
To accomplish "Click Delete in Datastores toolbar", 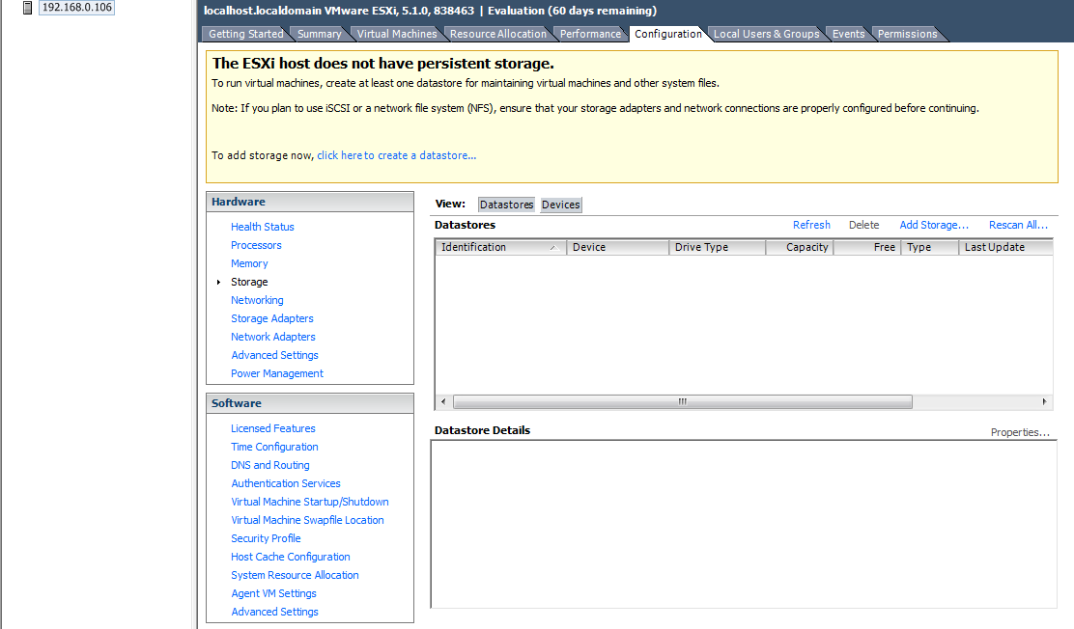I will tap(863, 225).
